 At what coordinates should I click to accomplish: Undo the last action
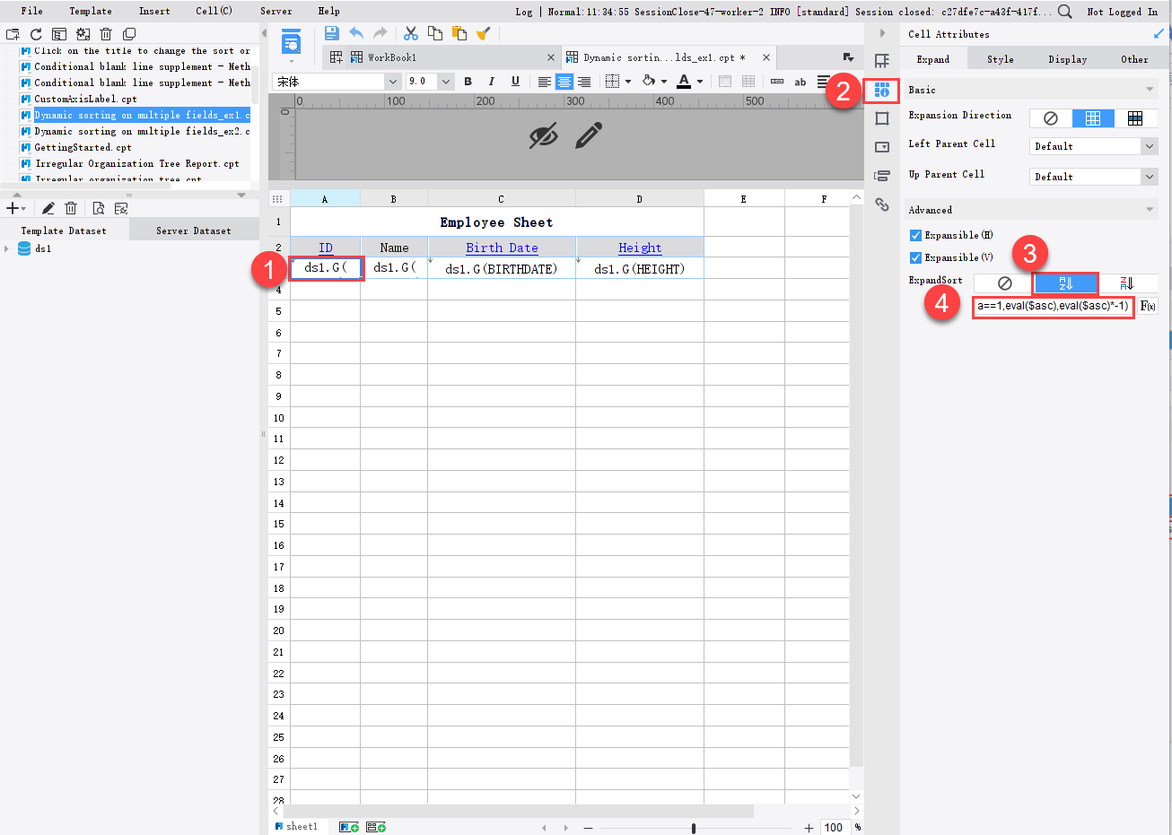pyautogui.click(x=356, y=33)
